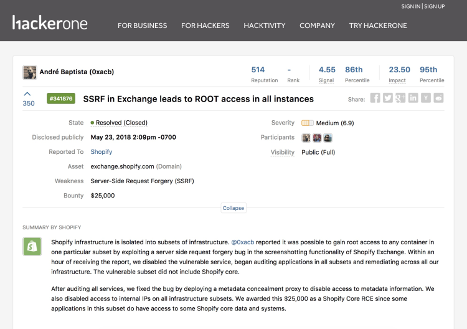Open the Shopify program link
467x329 pixels.
coord(101,152)
